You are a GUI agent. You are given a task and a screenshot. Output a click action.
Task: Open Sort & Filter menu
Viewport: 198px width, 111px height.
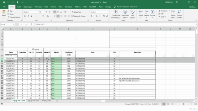tap(173, 14)
